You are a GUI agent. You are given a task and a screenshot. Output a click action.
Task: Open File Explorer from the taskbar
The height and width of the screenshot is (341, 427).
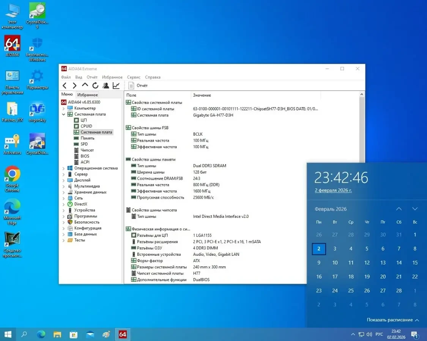[x=57, y=335]
